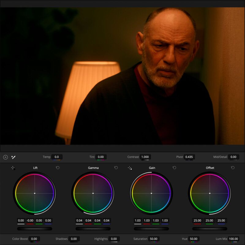Click the Shadows value field
245x245 pixels.
click(74, 239)
